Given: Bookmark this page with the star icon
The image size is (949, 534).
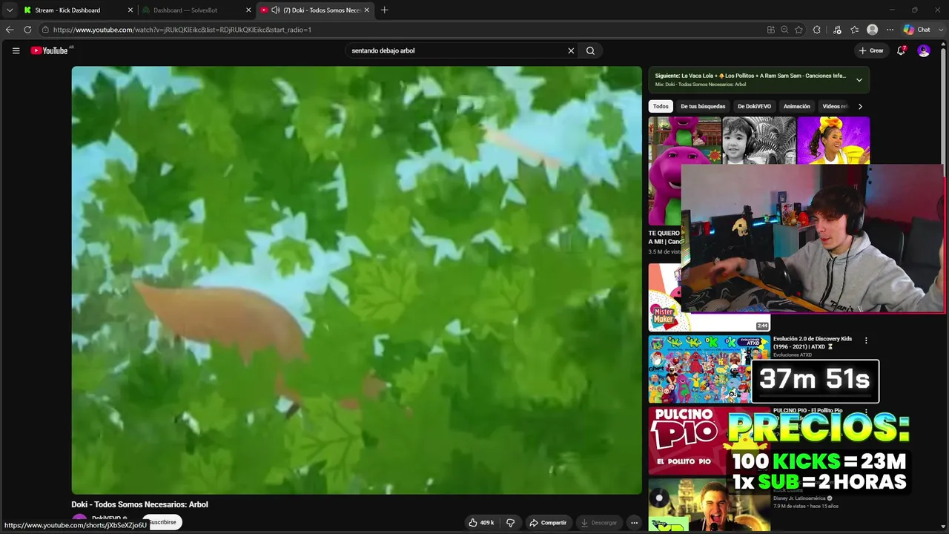Looking at the screenshot, I should tap(798, 30).
